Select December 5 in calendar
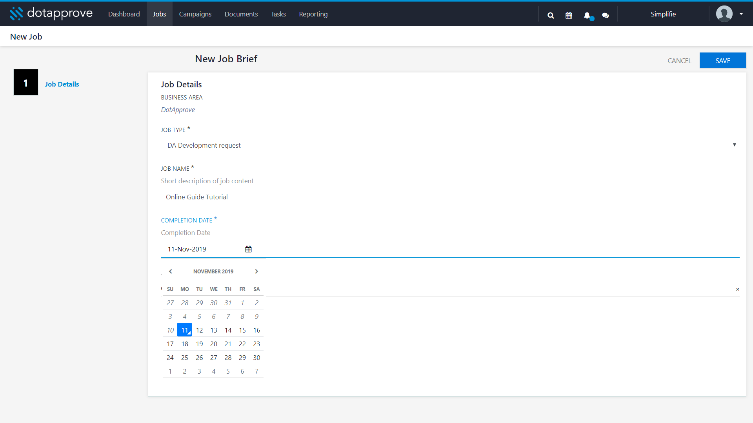Viewport: 753px width, 423px height. pos(228,371)
